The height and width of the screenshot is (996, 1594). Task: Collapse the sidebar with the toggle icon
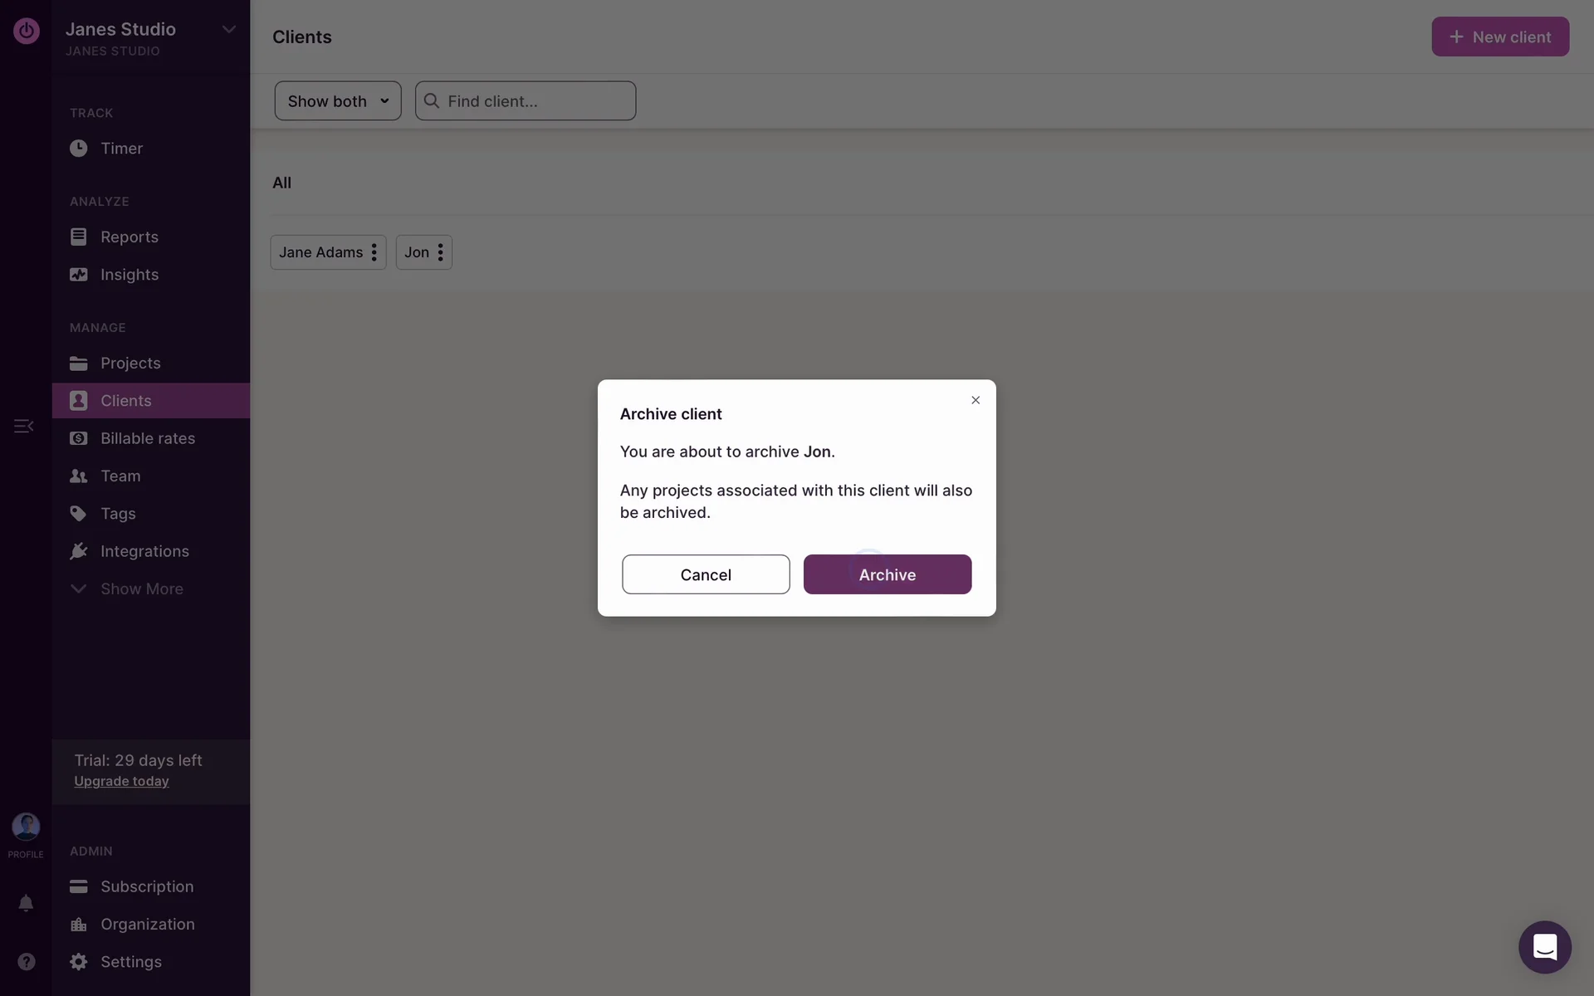pos(23,426)
